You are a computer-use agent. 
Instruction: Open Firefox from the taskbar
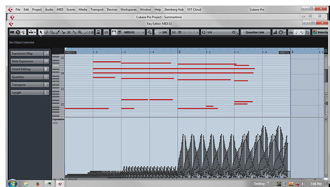(x=38, y=184)
